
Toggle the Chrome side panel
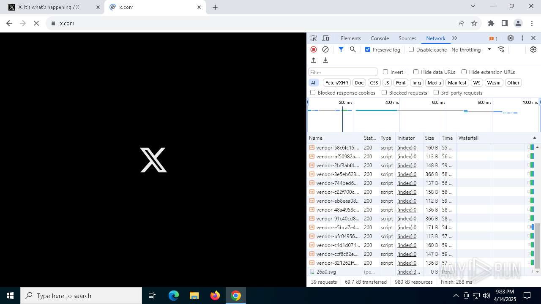tap(505, 23)
